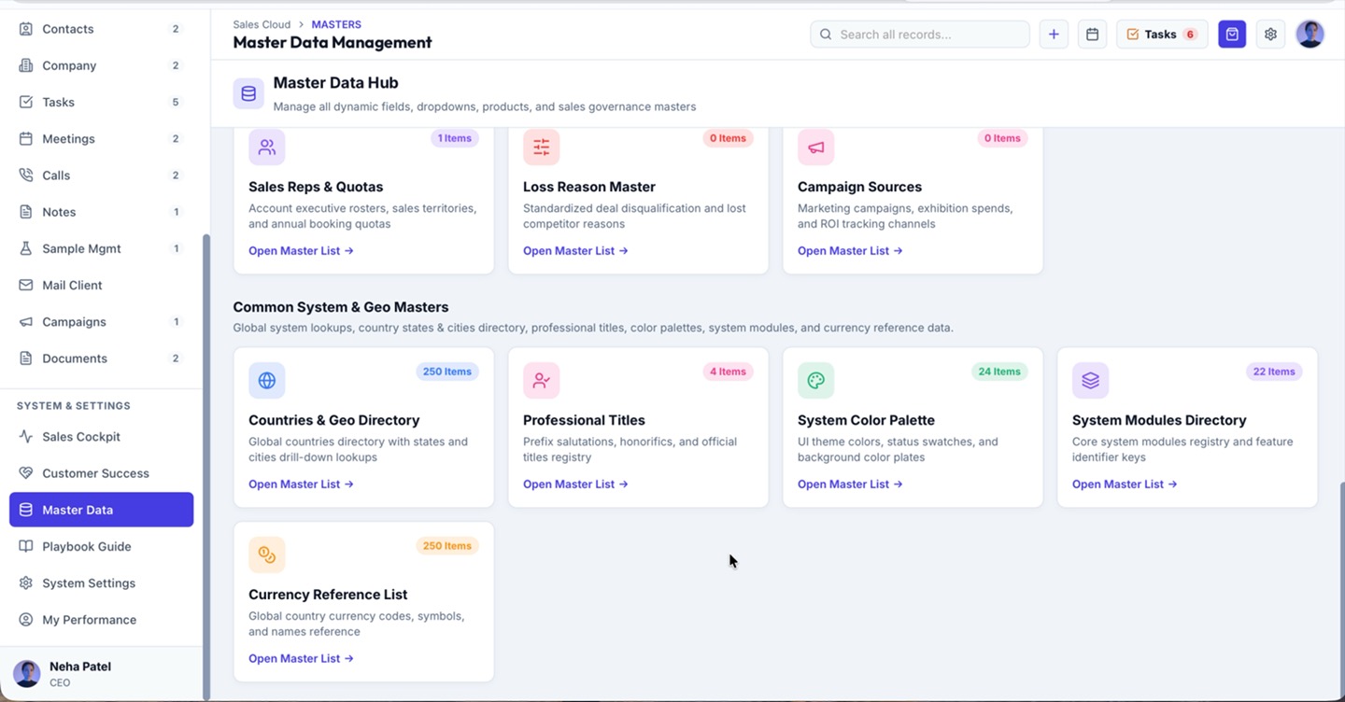Open Master List for Sales Reps & Quotas

[x=301, y=251]
